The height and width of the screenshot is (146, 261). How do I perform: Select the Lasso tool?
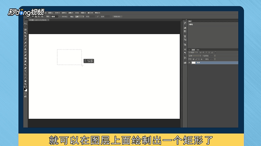pos(25,30)
